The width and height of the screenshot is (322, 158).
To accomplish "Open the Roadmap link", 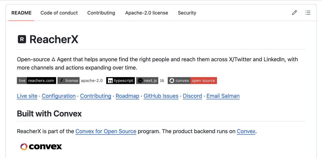I will point(127,96).
